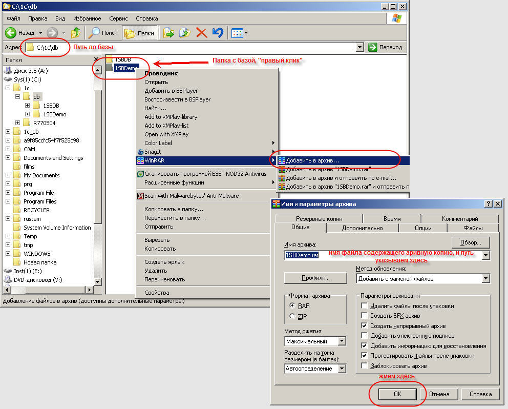
Task: Click the Up folder level icon
Action: 76,33
